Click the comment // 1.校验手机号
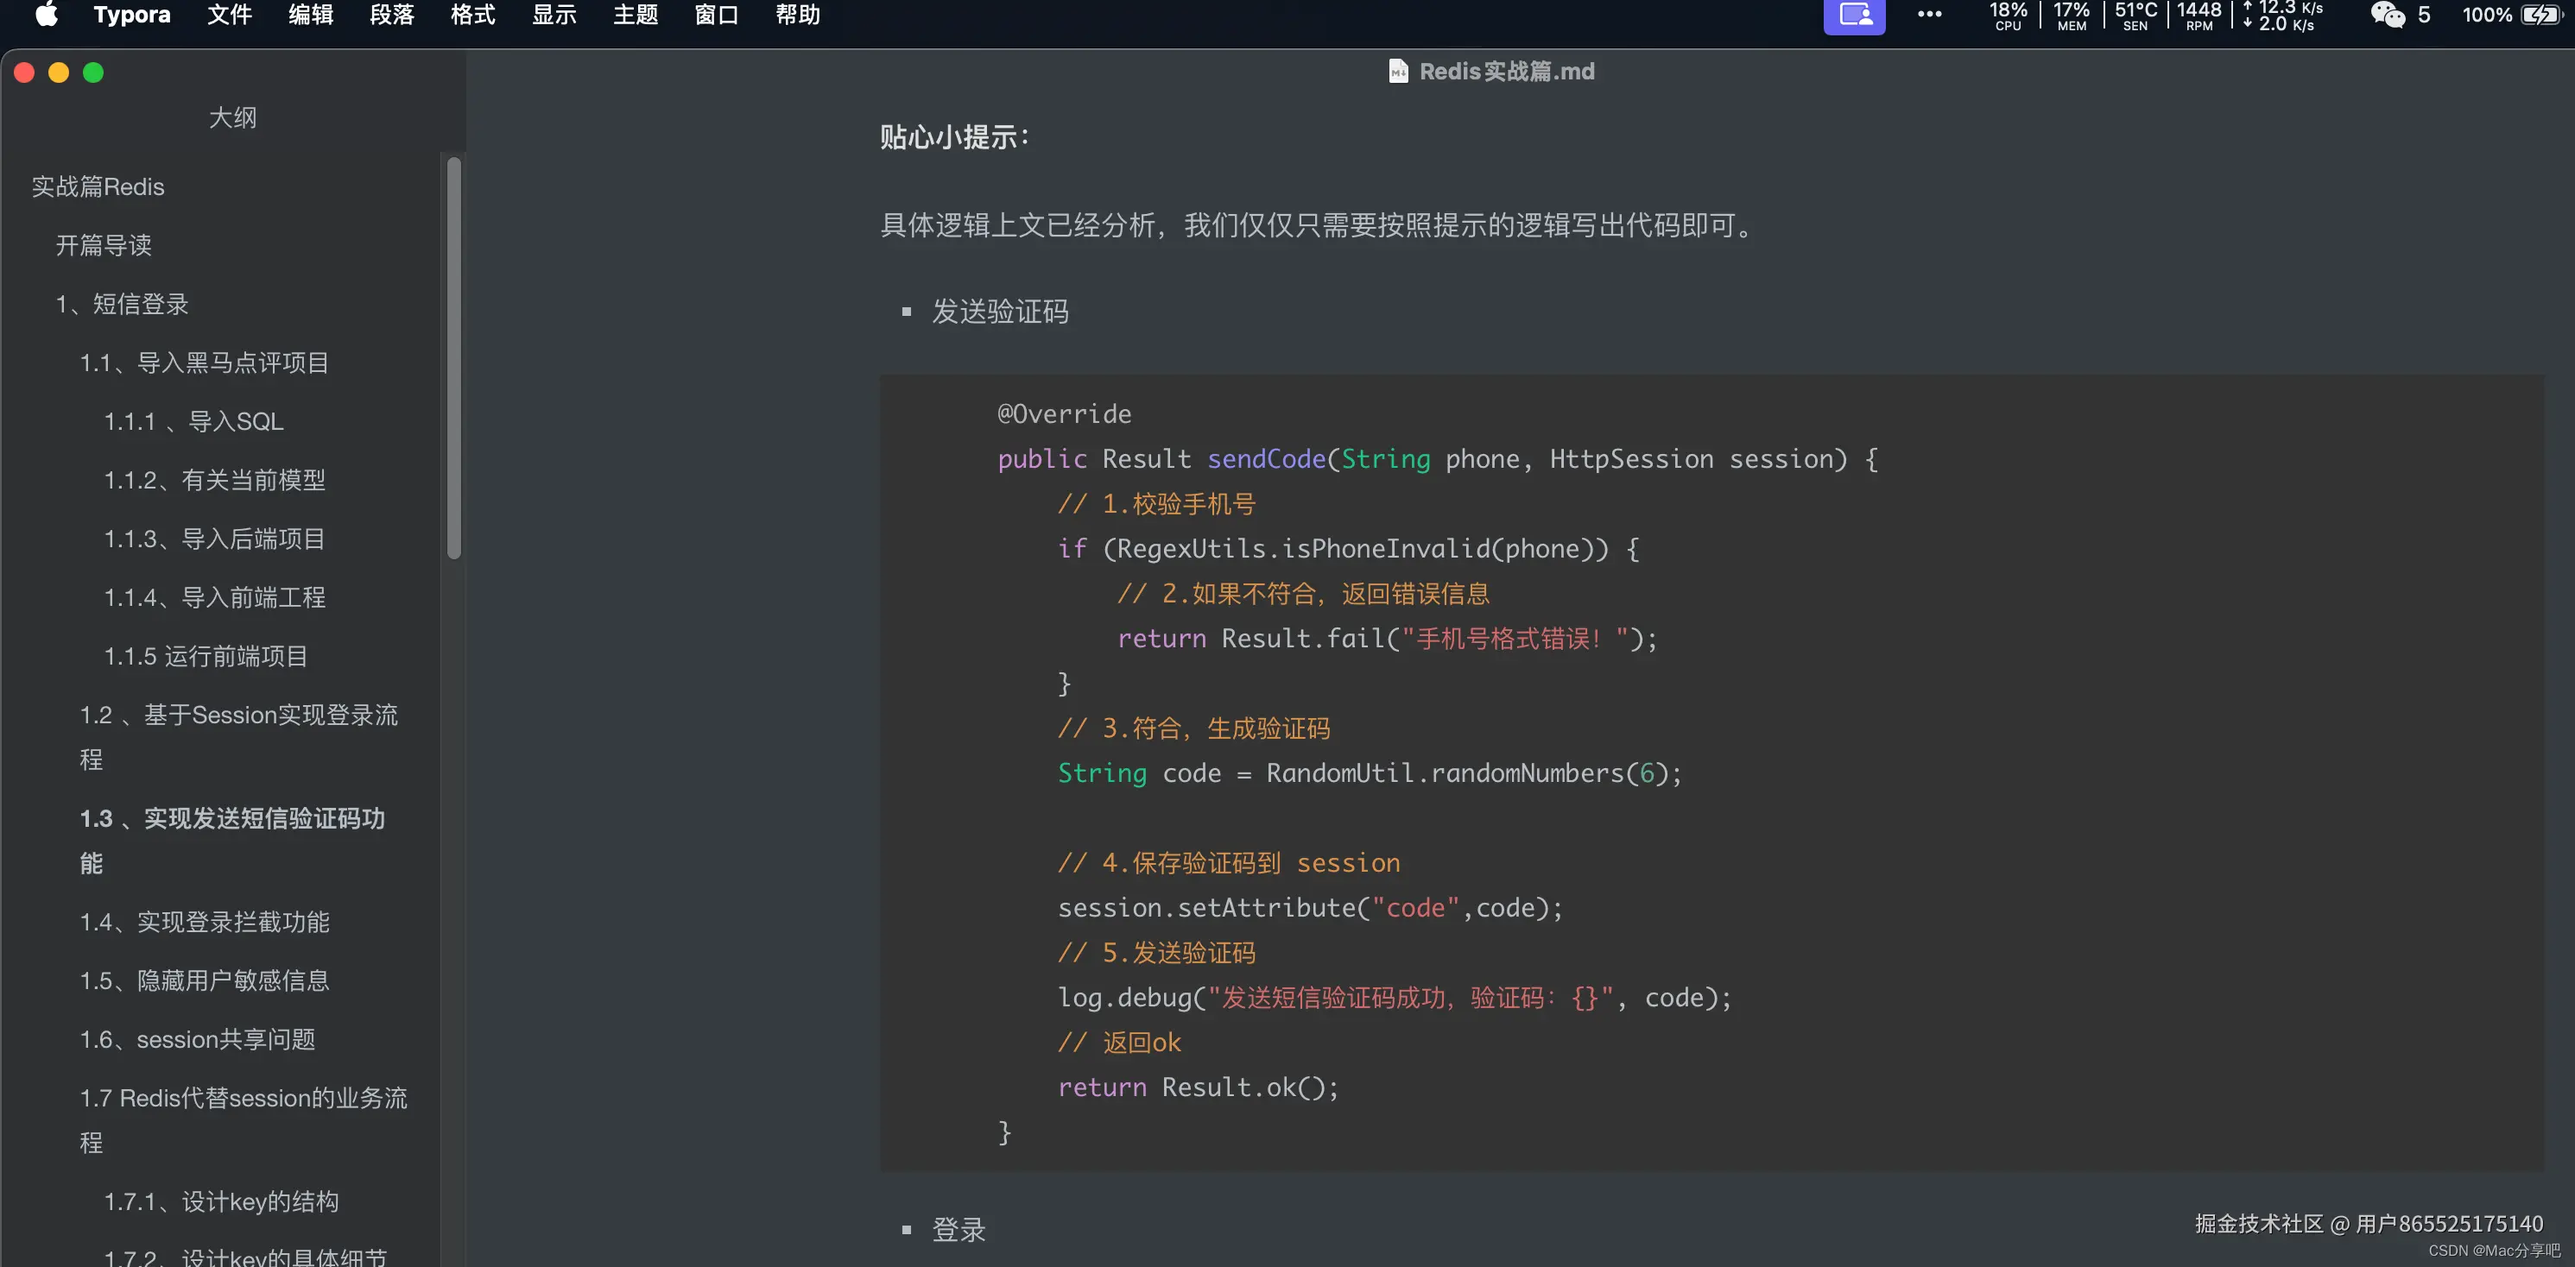Image resolution: width=2575 pixels, height=1267 pixels. point(1156,503)
